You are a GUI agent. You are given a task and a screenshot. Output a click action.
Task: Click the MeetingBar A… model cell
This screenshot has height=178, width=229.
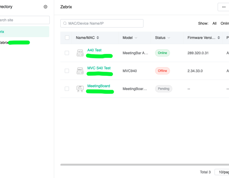[135, 53]
